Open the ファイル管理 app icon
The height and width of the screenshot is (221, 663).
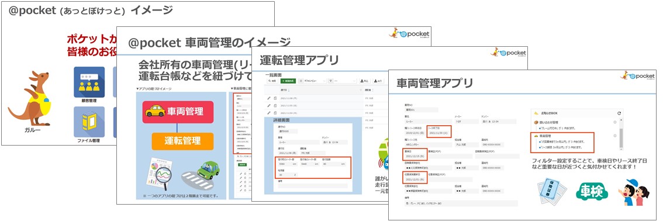tap(89, 122)
